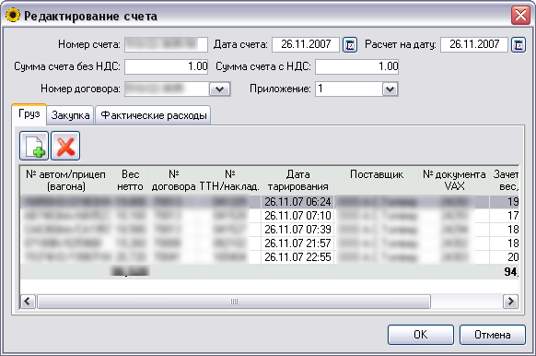Focus the Расчет на дату field

point(474,45)
